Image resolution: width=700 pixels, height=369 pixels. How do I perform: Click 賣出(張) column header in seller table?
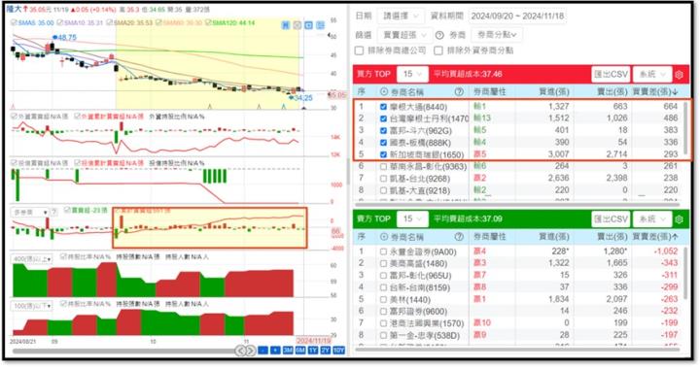click(x=612, y=237)
